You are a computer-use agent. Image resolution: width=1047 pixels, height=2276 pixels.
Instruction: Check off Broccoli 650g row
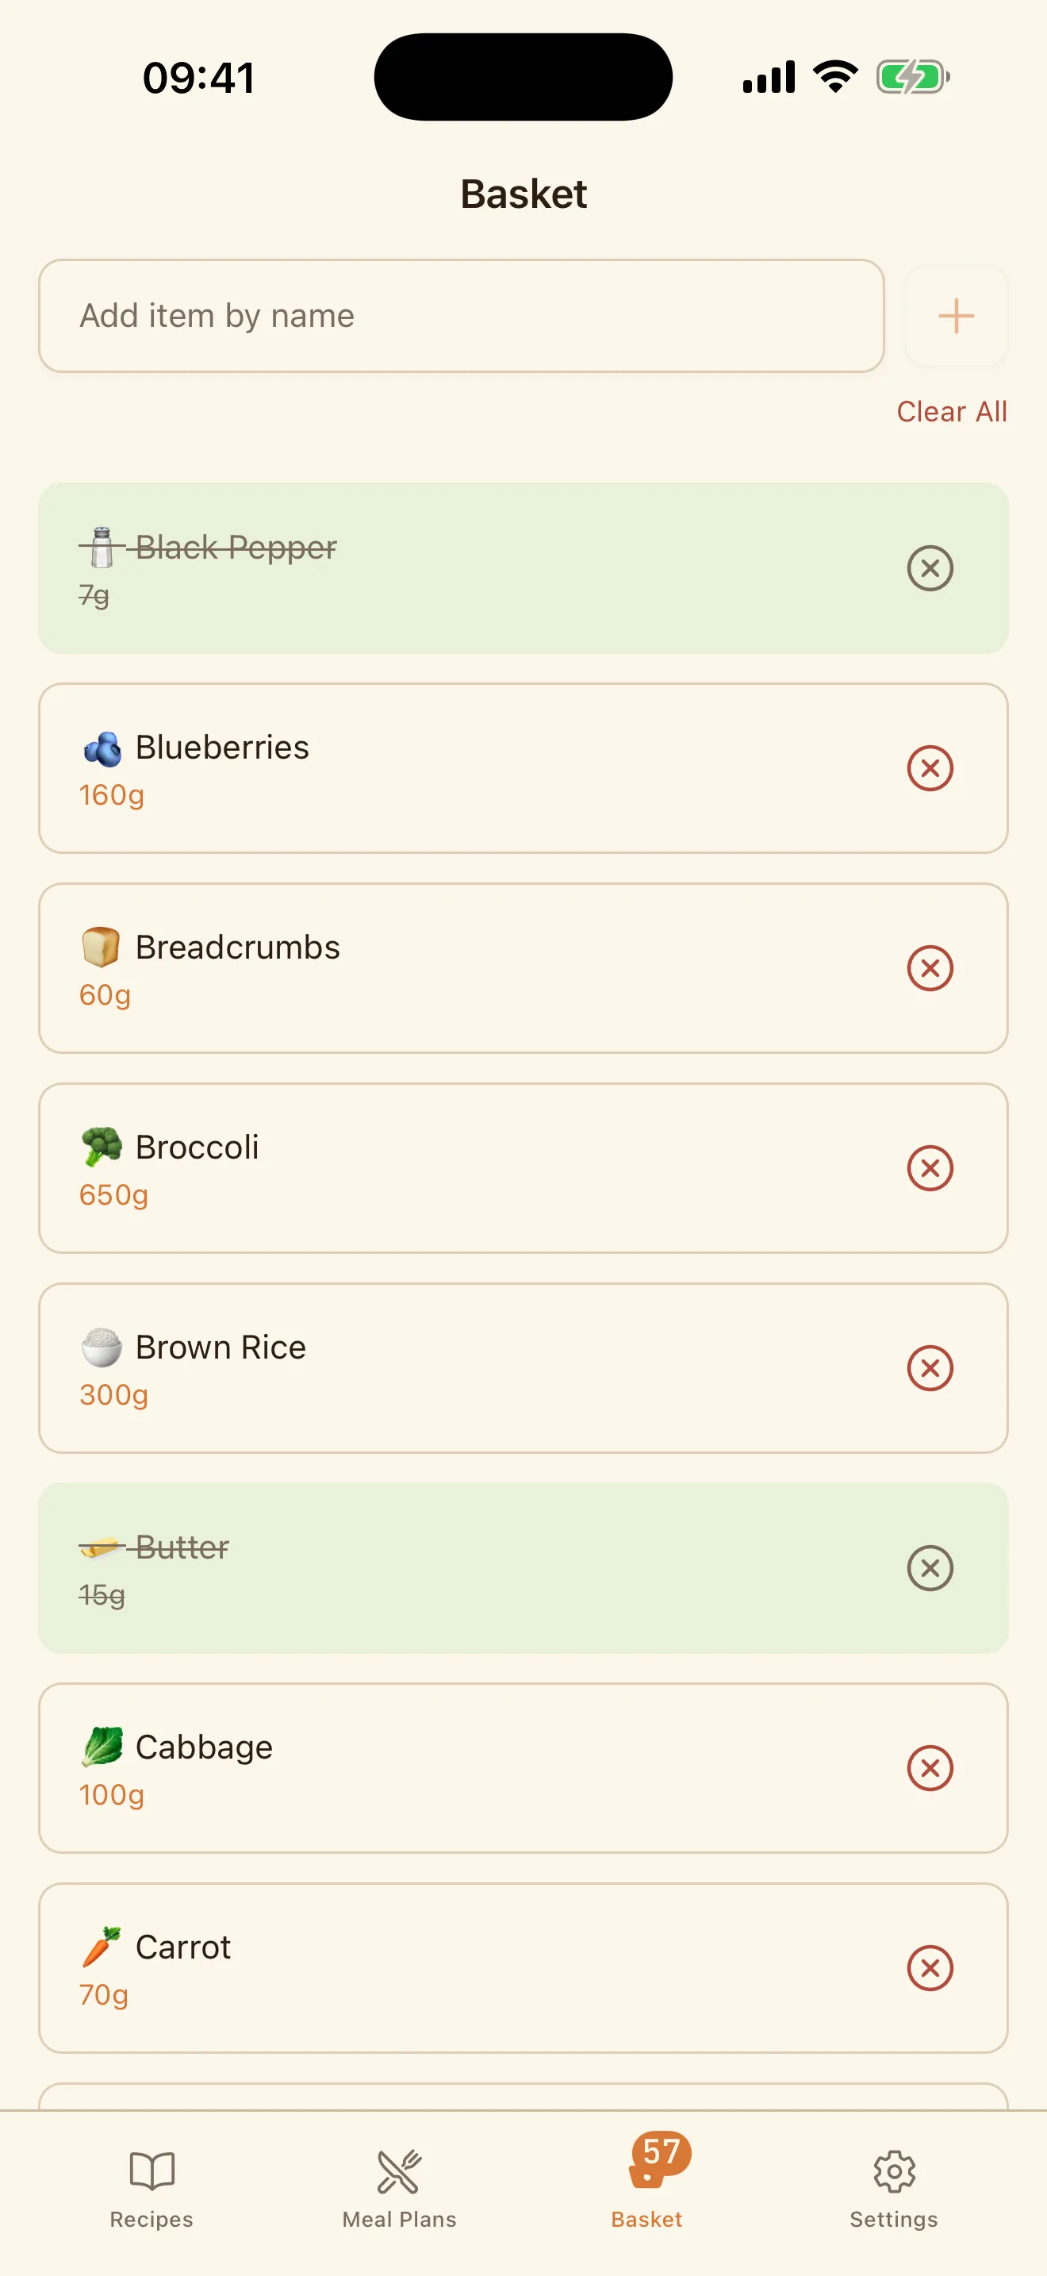[523, 1168]
